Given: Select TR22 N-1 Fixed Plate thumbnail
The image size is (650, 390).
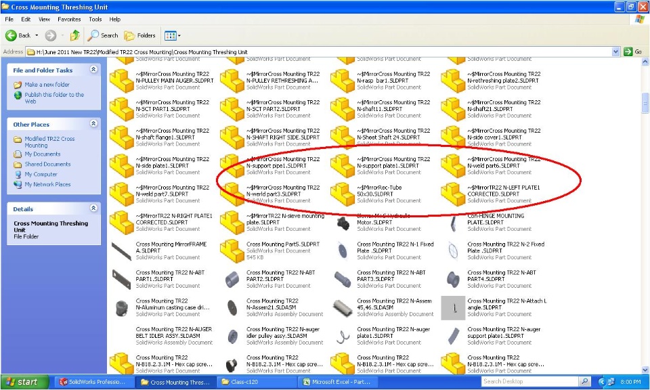Looking at the screenshot, I should point(343,251).
